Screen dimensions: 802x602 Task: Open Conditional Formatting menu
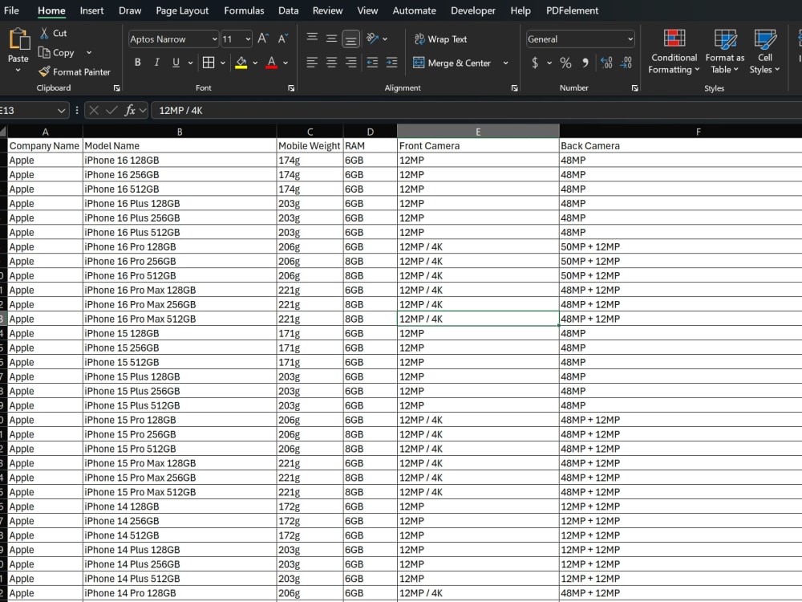coord(674,51)
